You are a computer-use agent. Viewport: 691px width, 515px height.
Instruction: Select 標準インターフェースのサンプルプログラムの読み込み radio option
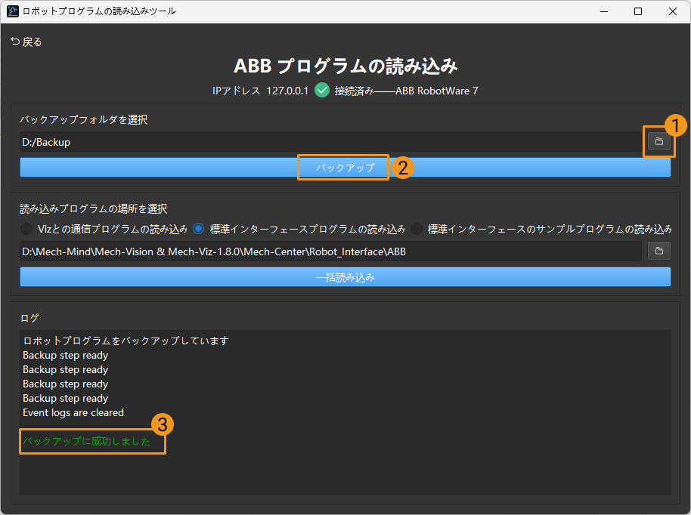click(541, 229)
